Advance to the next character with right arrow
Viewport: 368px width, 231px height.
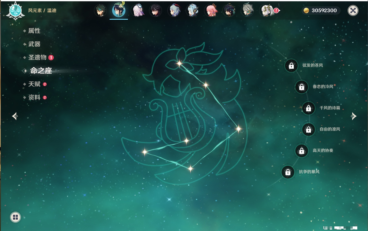tap(353, 116)
